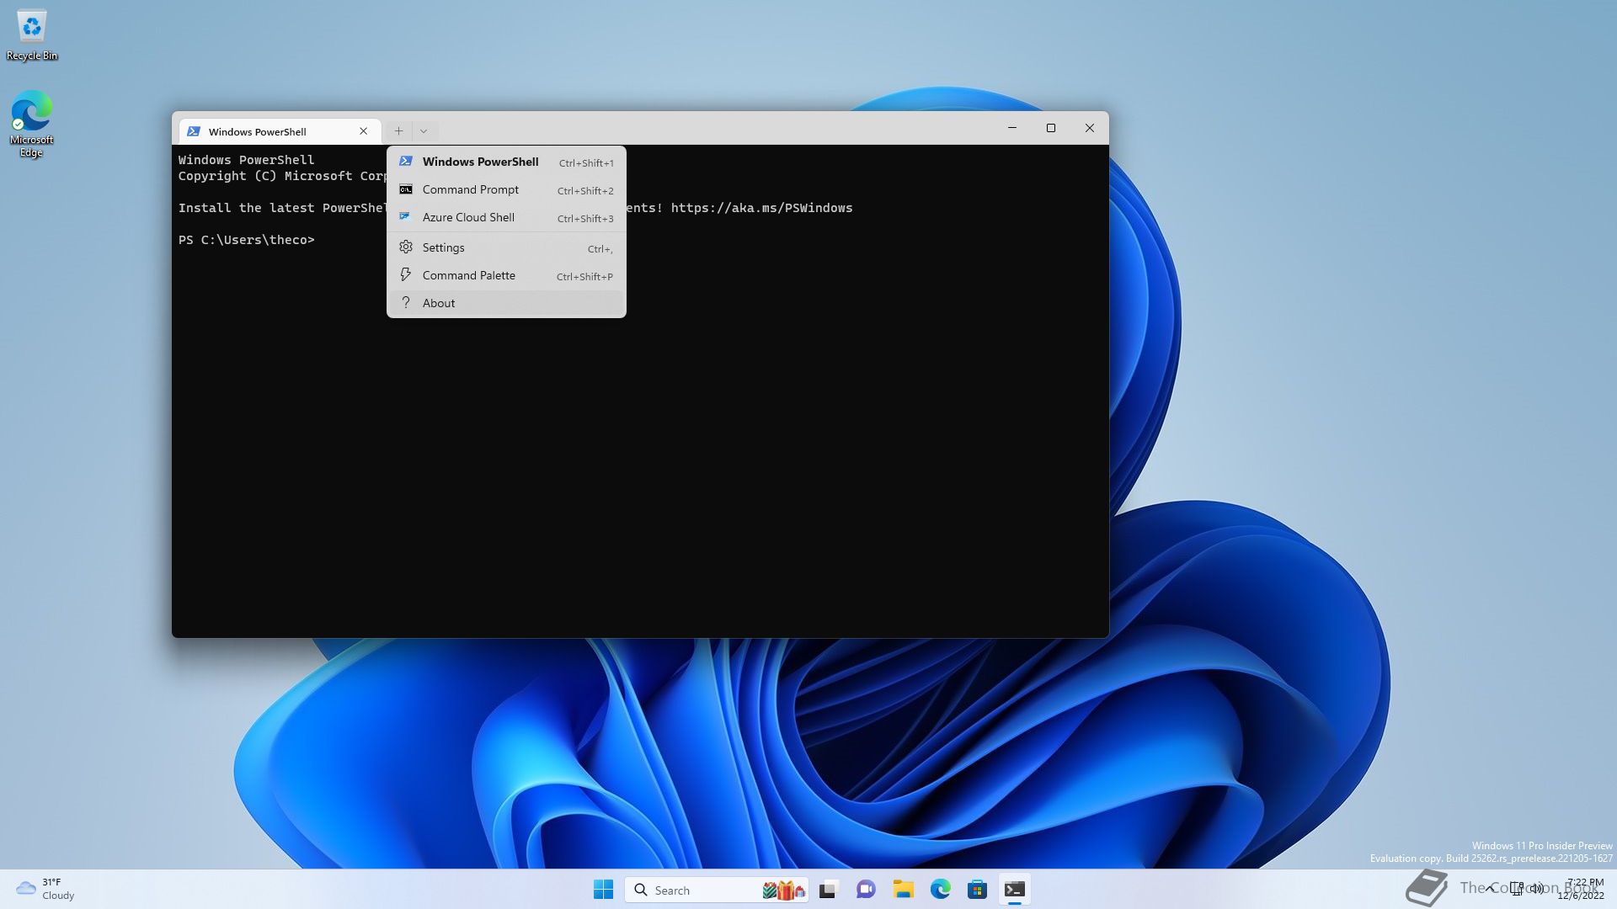Screen dimensions: 1617x909
Task: Click the holiday gift icon in Search box
Action: point(784,890)
